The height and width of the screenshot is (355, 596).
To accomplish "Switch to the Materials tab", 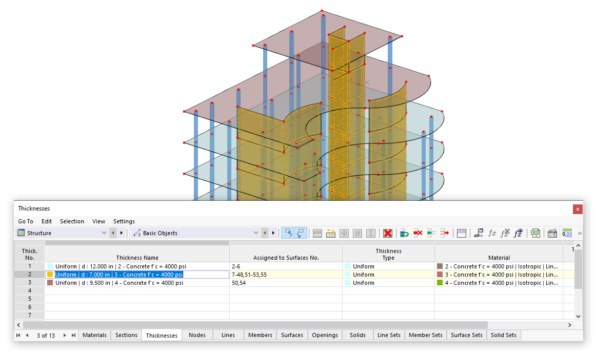I will 94,335.
